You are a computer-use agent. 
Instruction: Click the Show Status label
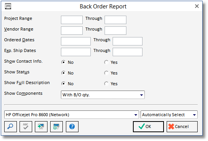[17, 72]
